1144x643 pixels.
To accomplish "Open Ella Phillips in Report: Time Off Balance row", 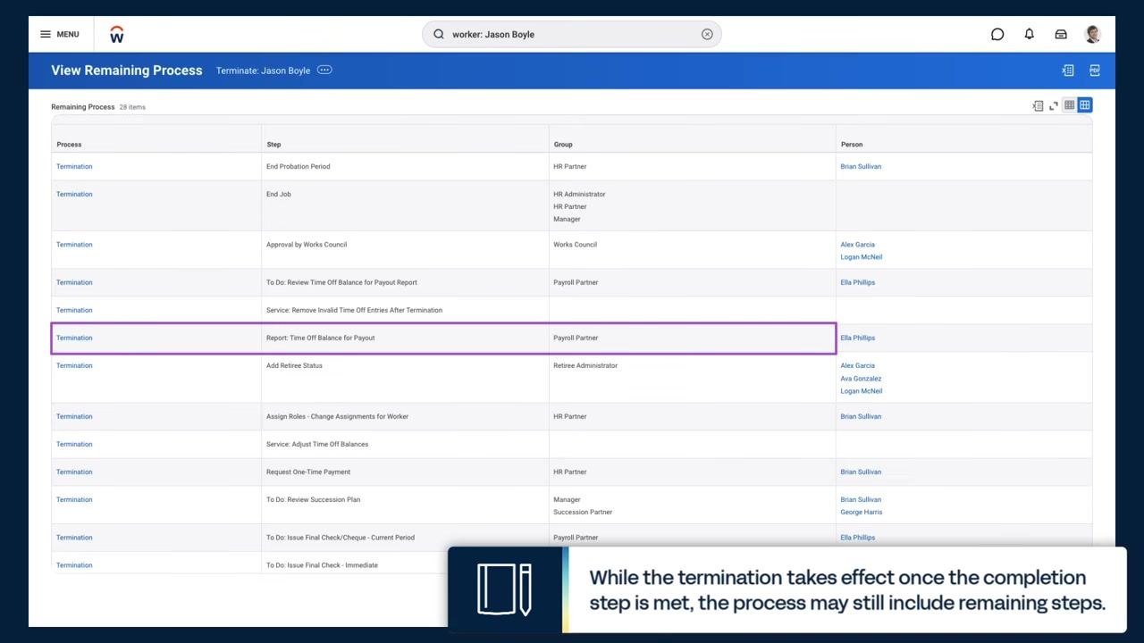I will click(858, 338).
